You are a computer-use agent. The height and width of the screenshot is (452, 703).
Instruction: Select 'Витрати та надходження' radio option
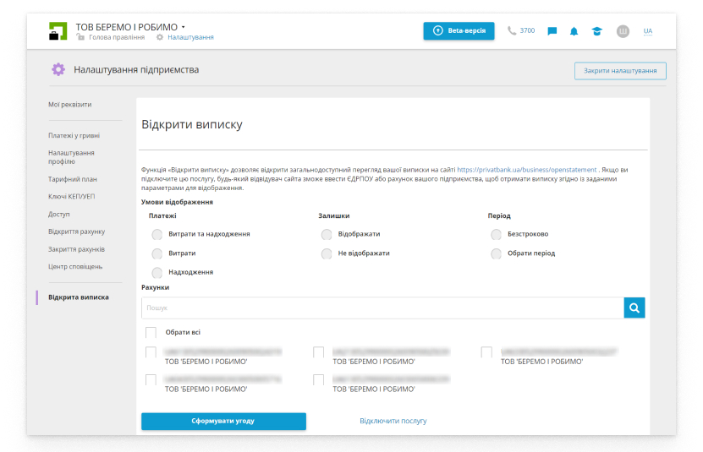point(157,234)
